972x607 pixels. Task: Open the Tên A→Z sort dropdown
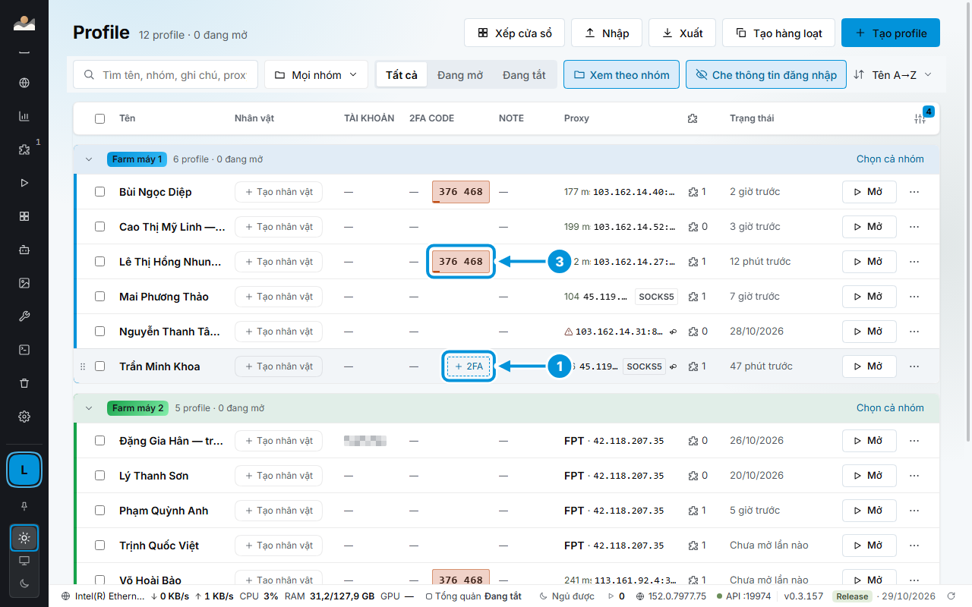[x=893, y=75]
